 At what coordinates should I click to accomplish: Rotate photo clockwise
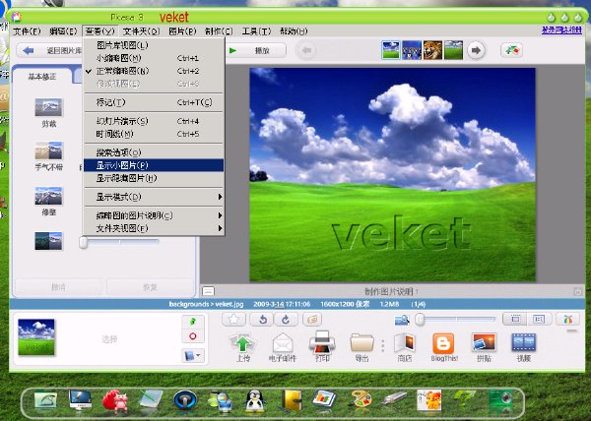286,320
